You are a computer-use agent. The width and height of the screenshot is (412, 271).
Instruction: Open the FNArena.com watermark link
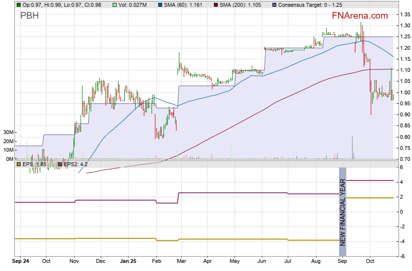click(360, 16)
